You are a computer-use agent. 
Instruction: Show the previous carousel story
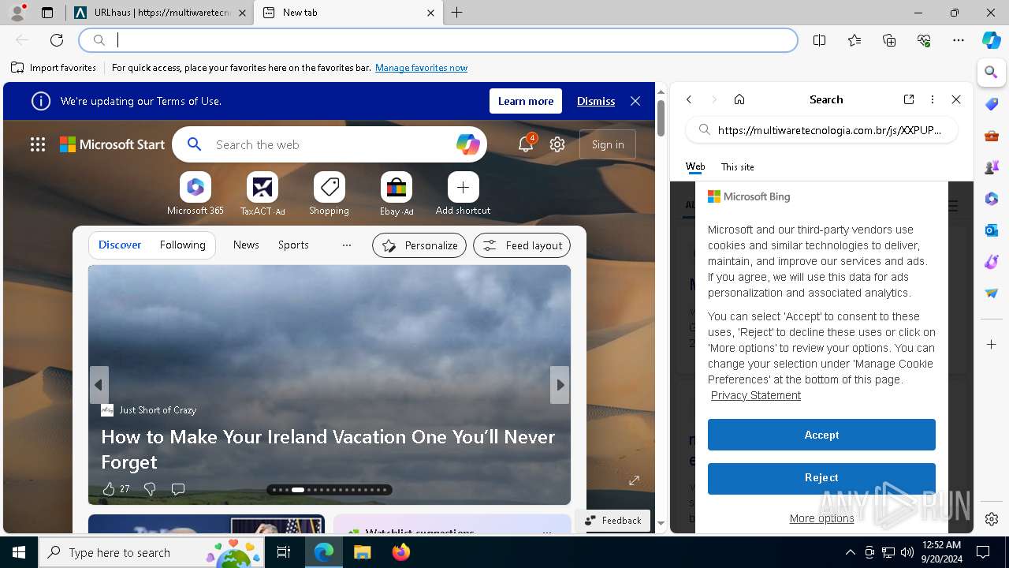point(99,385)
